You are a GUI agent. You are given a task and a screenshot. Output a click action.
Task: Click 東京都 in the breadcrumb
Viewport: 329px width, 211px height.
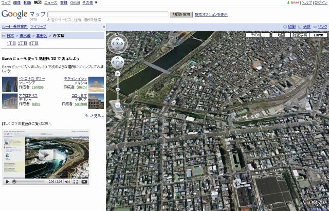coord(25,35)
